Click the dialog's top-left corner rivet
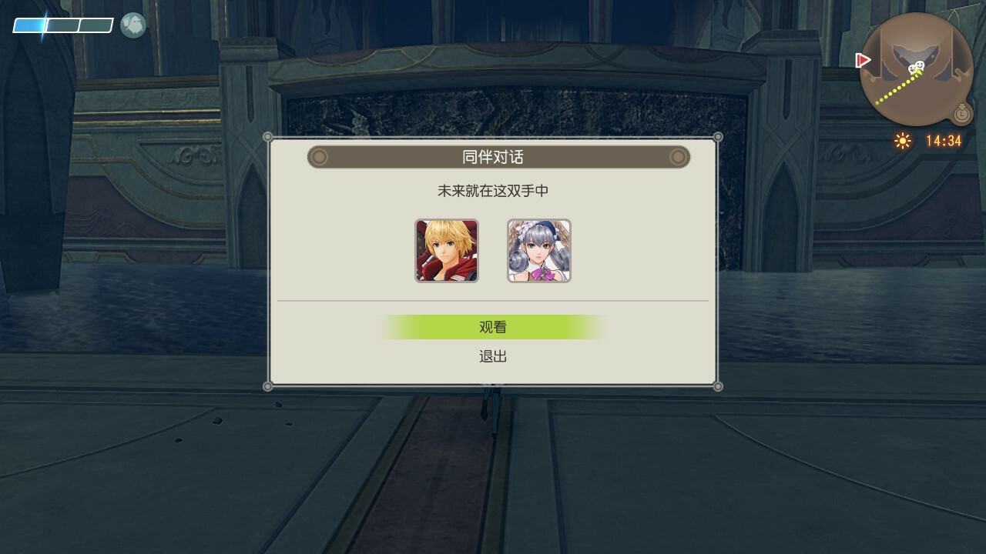This screenshot has height=554, width=986. (x=268, y=137)
